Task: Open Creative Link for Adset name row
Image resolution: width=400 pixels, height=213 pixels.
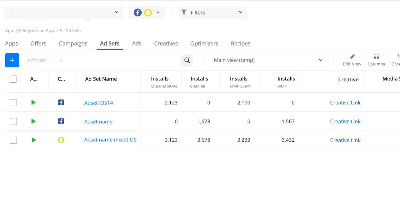Action: (x=345, y=121)
